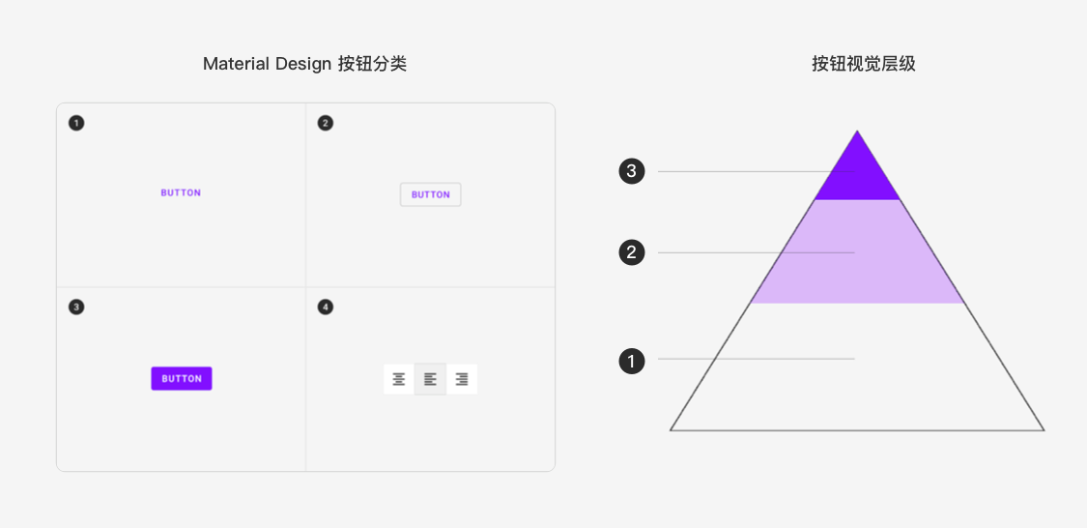This screenshot has height=528, width=1087.
Task: Click number 2 badge beside the pyramid
Action: 632,252
